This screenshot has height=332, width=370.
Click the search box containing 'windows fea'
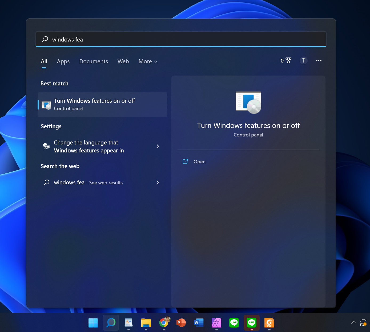[181, 39]
